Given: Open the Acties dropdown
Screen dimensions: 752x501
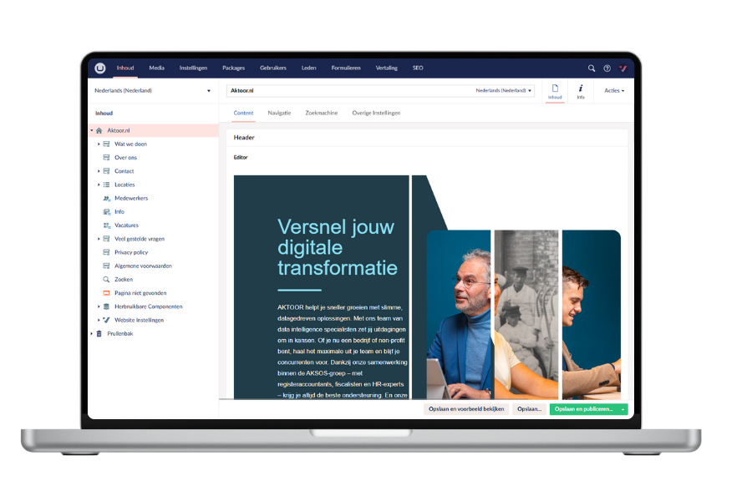Looking at the screenshot, I should (x=614, y=90).
